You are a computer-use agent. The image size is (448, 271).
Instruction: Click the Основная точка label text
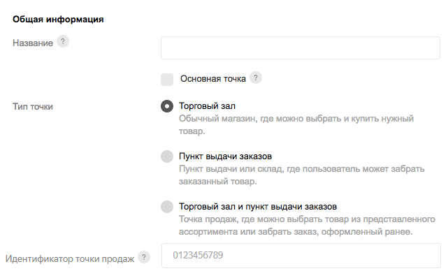pos(213,78)
